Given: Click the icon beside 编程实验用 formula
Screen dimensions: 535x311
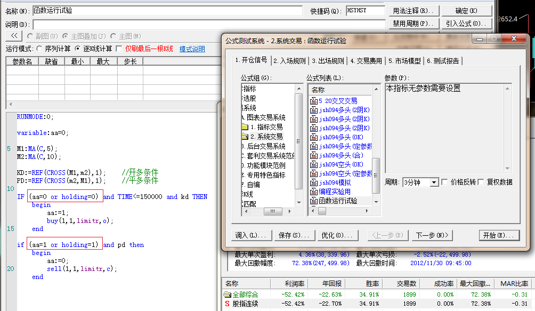Looking at the screenshot, I should pyautogui.click(x=314, y=192).
